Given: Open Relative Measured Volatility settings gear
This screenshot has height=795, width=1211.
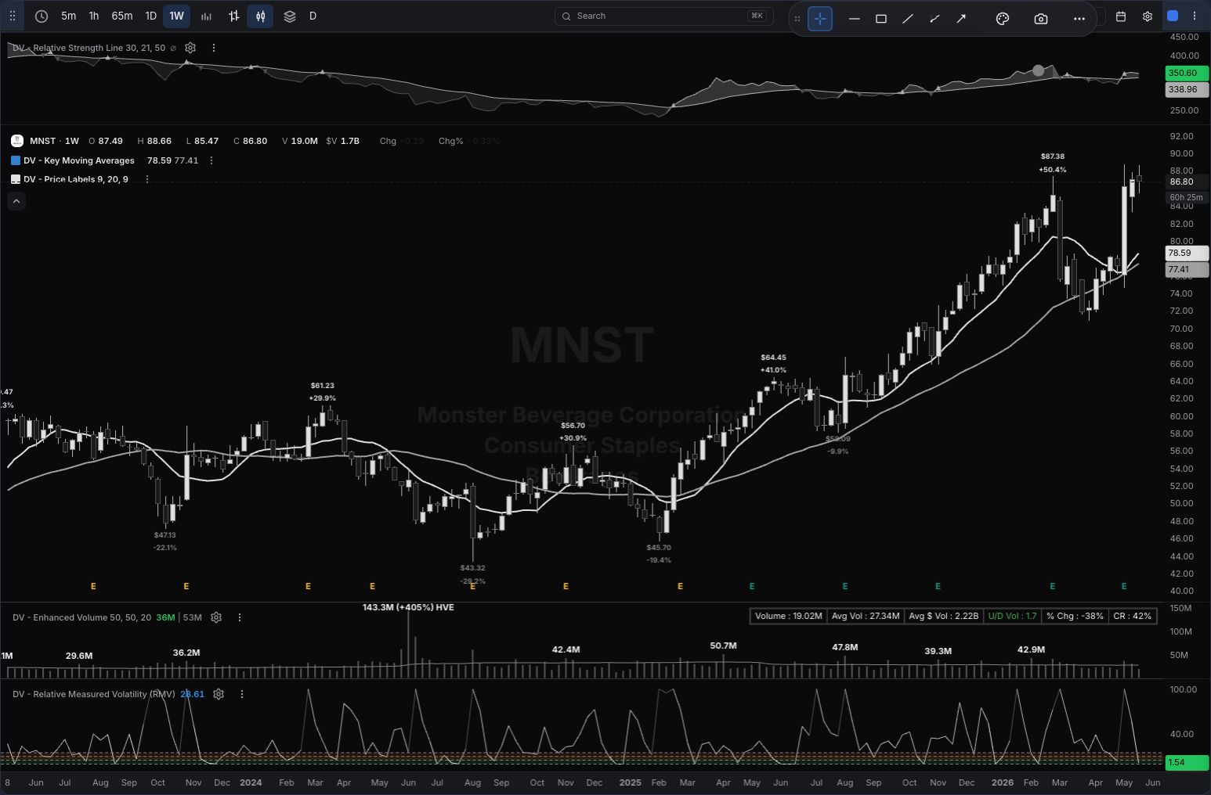Looking at the screenshot, I should [x=219, y=694].
